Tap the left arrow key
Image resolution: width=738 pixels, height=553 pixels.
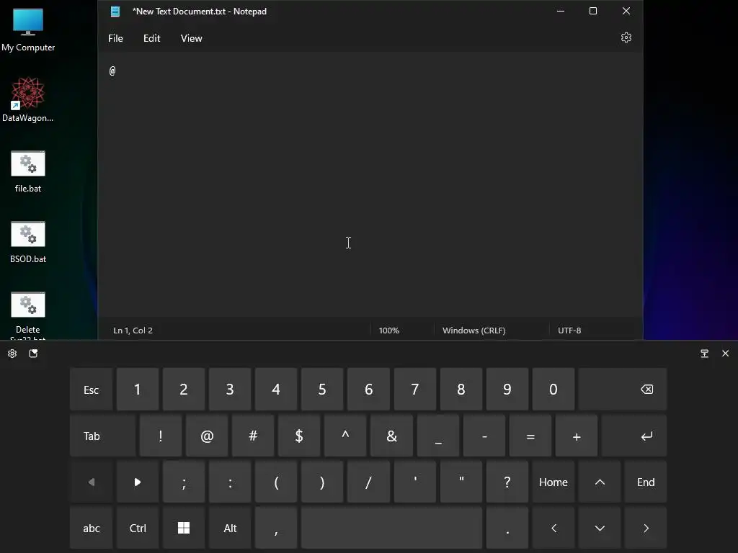[553, 528]
